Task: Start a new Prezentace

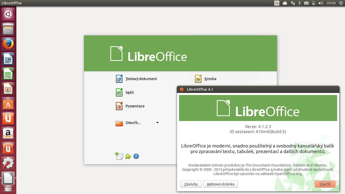Action: tap(135, 106)
